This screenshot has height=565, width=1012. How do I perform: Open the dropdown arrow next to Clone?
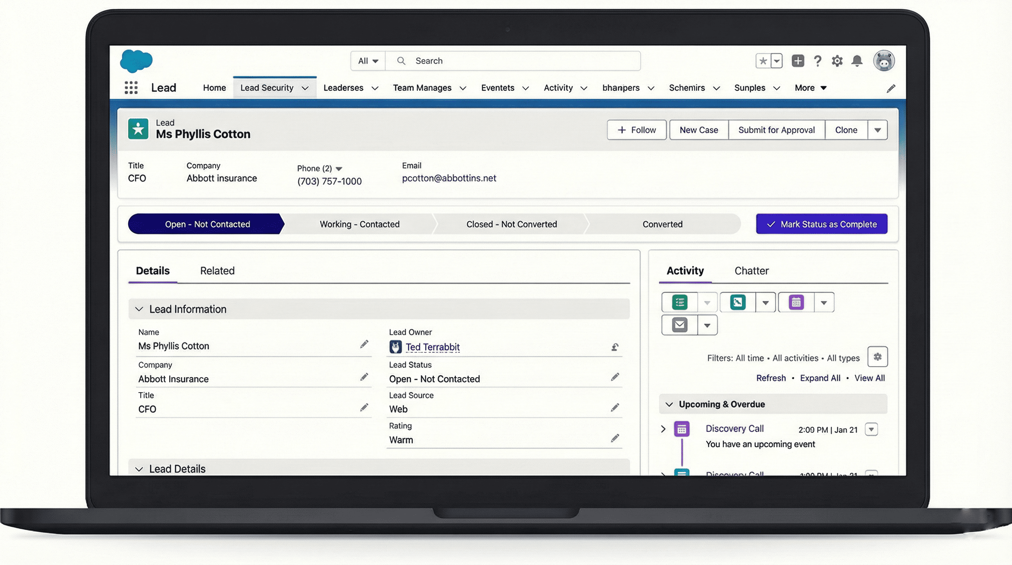click(x=877, y=130)
